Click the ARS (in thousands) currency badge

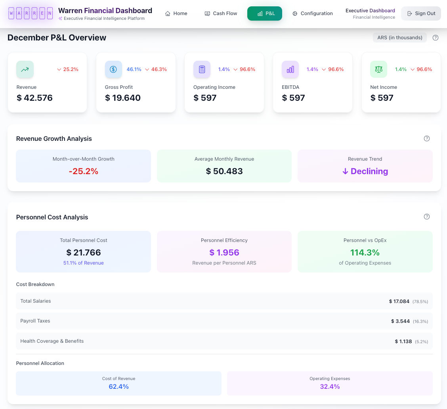pos(399,38)
